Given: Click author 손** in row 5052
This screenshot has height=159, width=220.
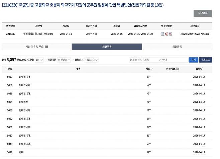Looking at the screenshot, I should point(149,119).
